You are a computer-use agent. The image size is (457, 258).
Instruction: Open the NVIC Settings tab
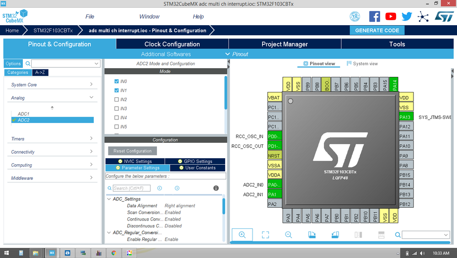135,161
